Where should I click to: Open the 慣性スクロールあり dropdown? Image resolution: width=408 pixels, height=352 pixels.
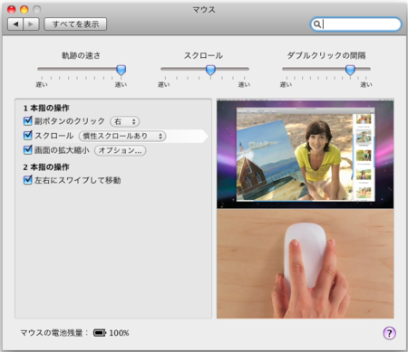122,136
